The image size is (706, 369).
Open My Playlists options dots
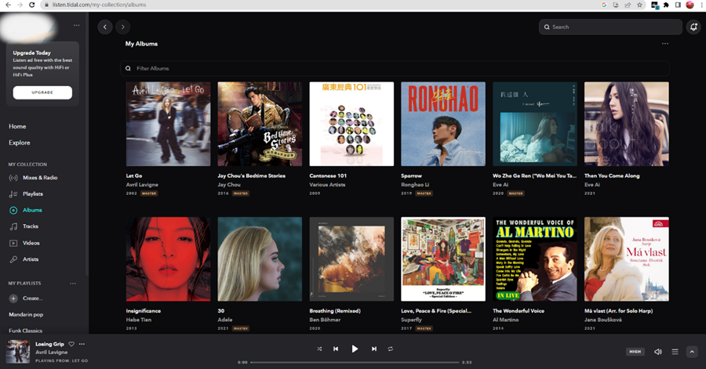coord(73,283)
